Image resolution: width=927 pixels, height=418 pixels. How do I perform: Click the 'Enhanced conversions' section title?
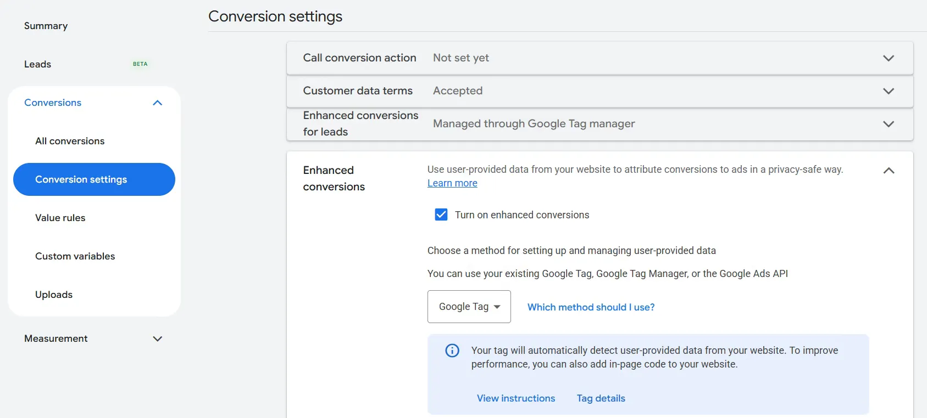(x=334, y=178)
